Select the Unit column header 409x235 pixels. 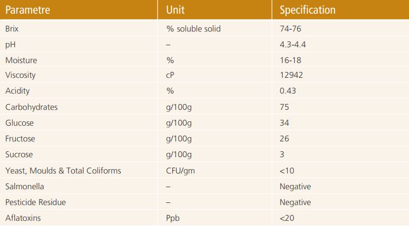[x=176, y=10]
